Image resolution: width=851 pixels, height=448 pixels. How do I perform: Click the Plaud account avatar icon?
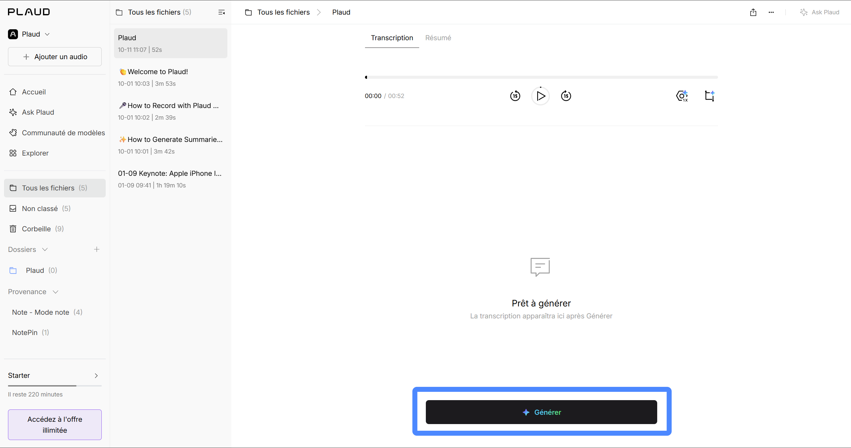click(13, 34)
